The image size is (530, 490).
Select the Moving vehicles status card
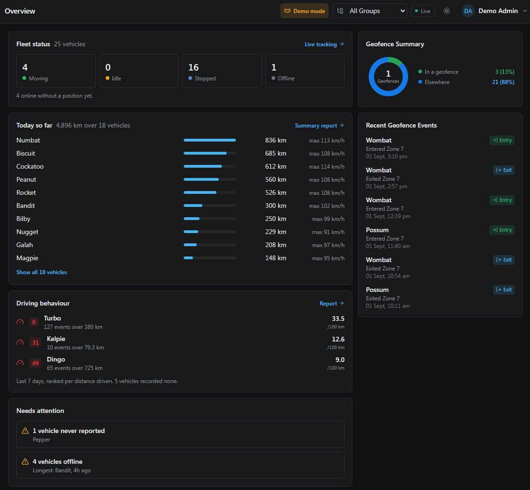(56, 71)
